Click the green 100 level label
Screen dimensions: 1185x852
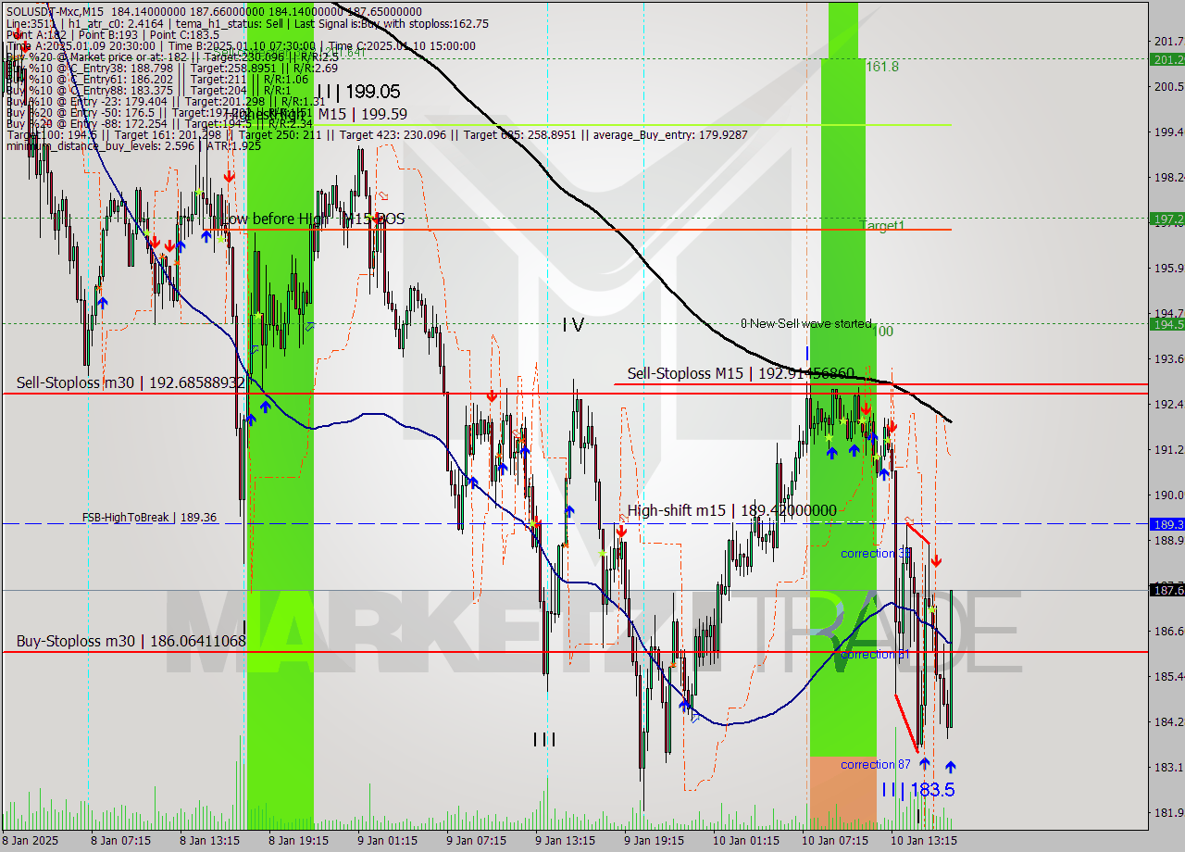[x=882, y=332]
